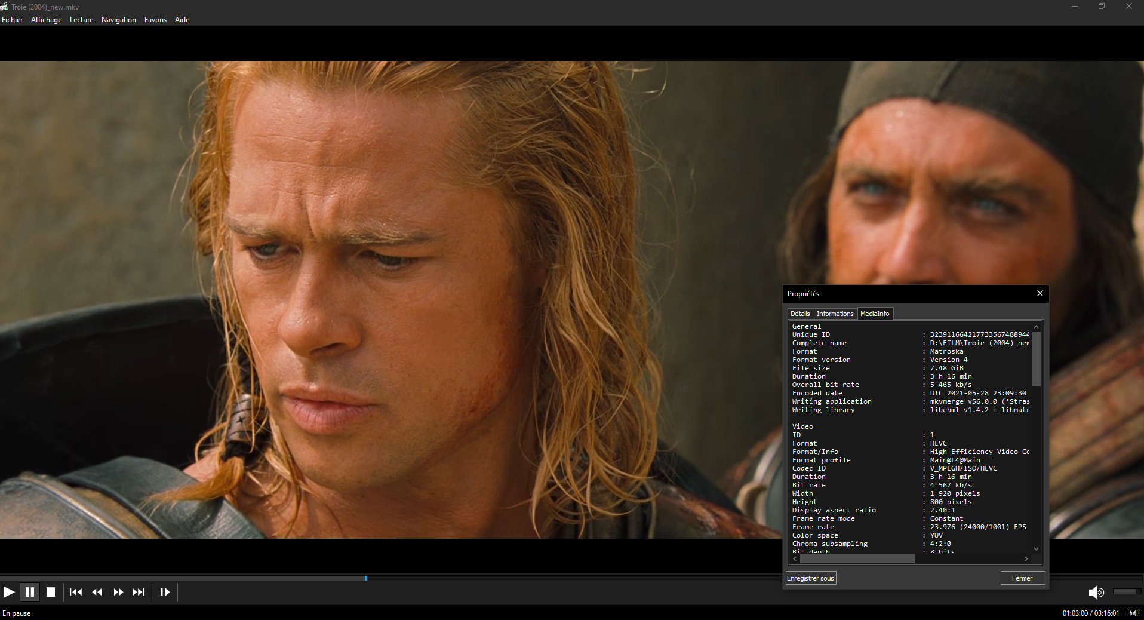Screen dimensions: 1144x620
Task: Click the decrease speed rewind icon
Action: pyautogui.click(x=97, y=592)
